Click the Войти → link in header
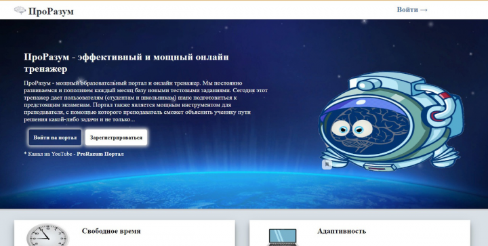 (412, 9)
